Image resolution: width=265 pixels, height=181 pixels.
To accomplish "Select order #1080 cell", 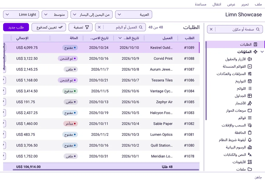I will tap(189, 145).
